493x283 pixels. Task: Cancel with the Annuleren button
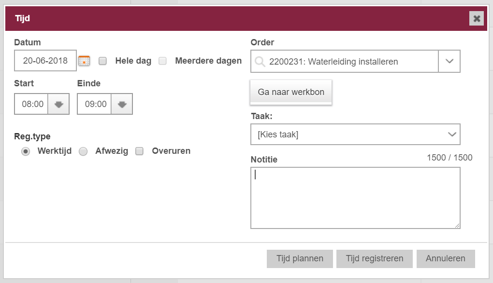click(446, 258)
